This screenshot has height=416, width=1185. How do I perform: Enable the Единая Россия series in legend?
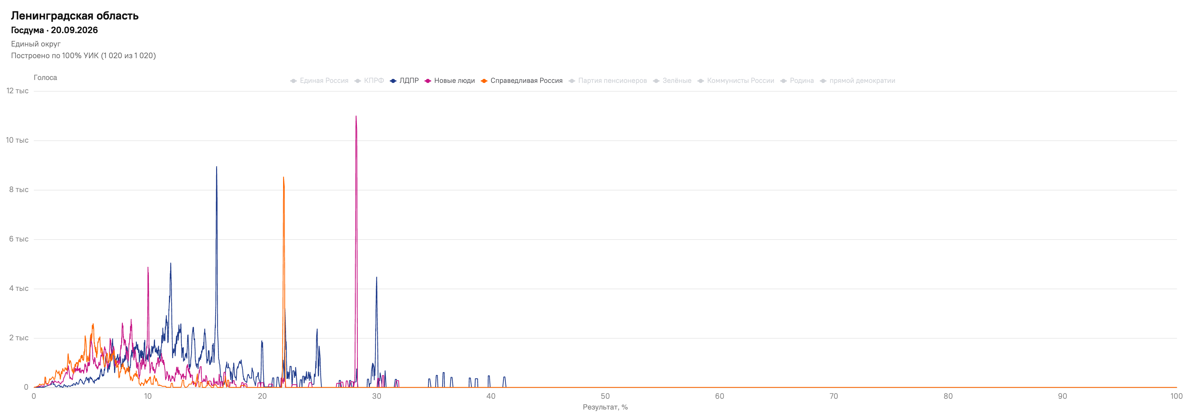pyautogui.click(x=319, y=81)
